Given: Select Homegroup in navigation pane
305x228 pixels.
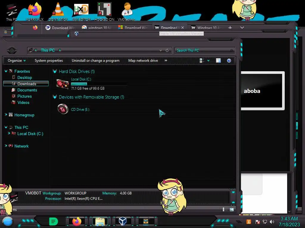Looking at the screenshot, I should (x=24, y=115).
